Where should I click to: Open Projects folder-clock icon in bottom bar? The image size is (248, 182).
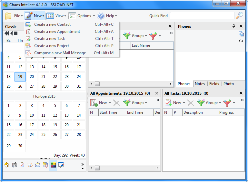click(45, 165)
